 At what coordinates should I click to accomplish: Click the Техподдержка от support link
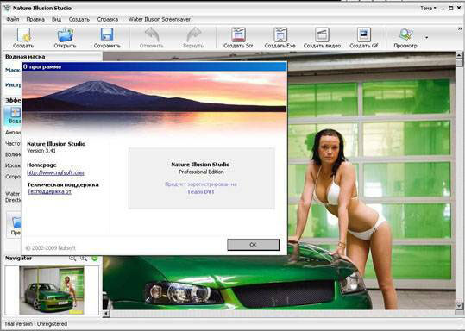coord(49,191)
